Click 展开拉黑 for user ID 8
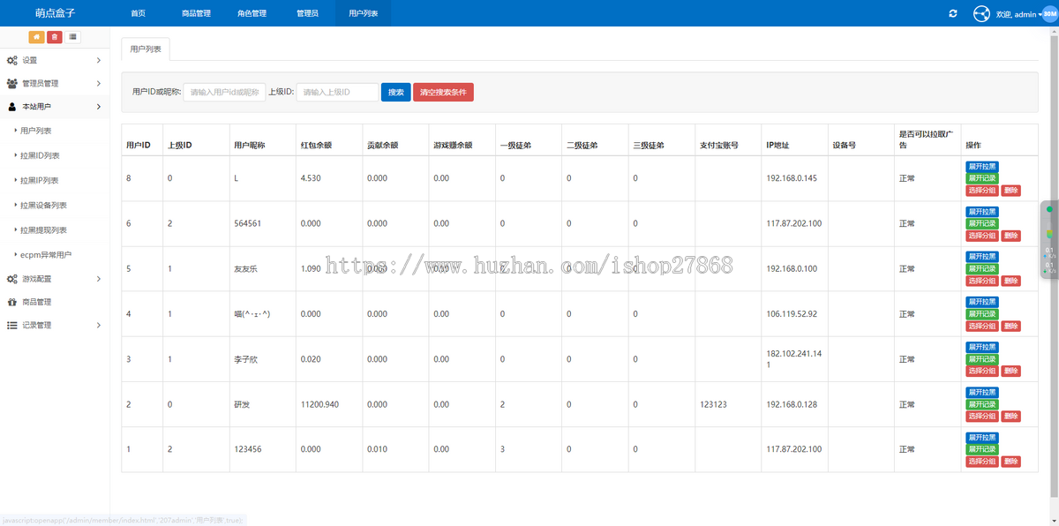 (x=982, y=167)
